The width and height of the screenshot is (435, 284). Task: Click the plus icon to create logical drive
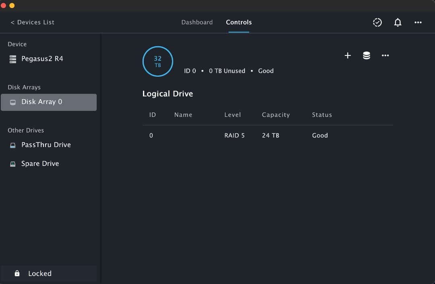(x=347, y=55)
